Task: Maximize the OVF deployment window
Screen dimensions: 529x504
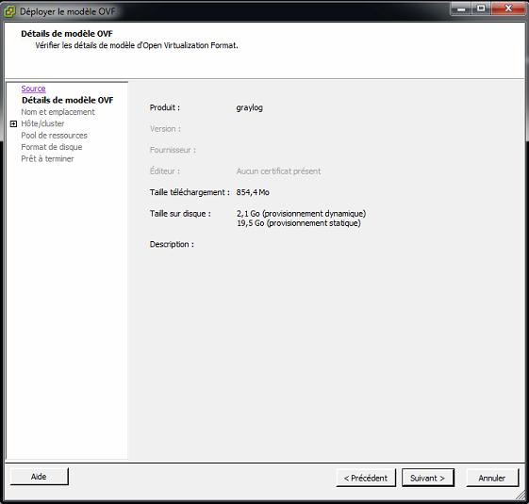Action: (482, 8)
